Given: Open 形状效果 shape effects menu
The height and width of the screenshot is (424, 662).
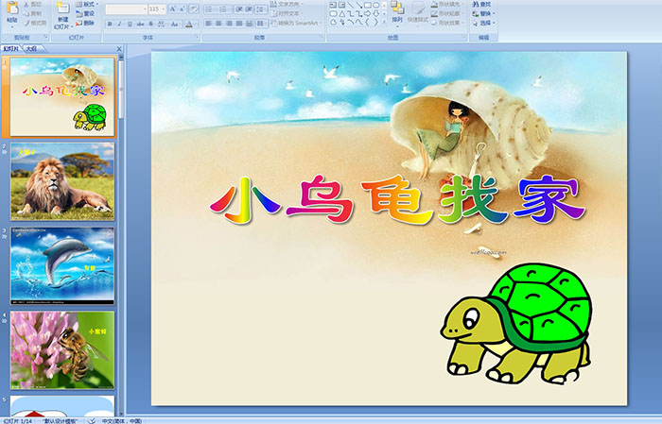Looking at the screenshot, I should 448,23.
